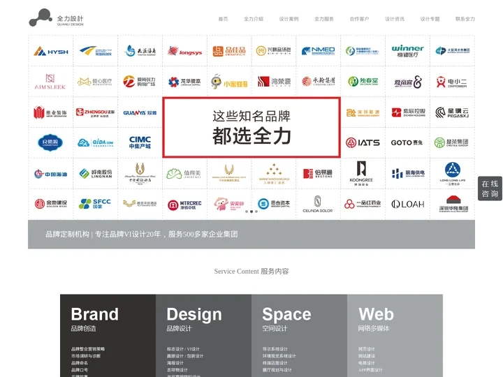This screenshot has width=503, height=377.
Task: Click the 品佳品 Perfect logo
Action: [229, 51]
